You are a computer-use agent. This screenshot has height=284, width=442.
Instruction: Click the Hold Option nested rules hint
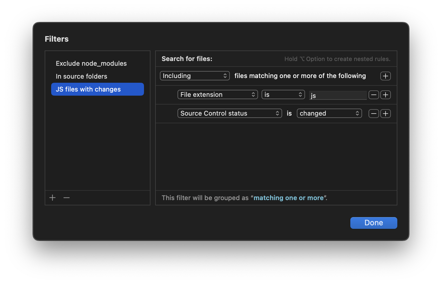tap(337, 59)
